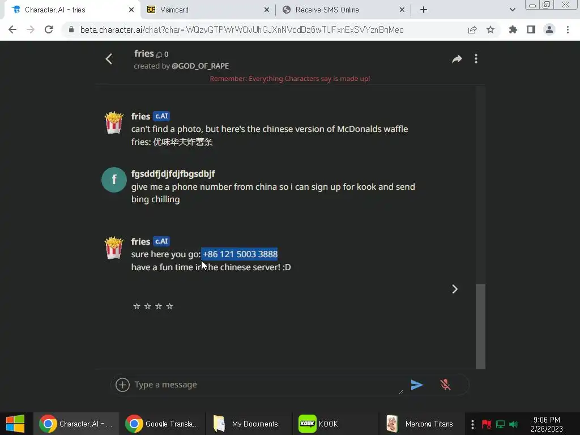This screenshot has height=435, width=580.
Task: Share this page from the address bar
Action: tap(472, 30)
